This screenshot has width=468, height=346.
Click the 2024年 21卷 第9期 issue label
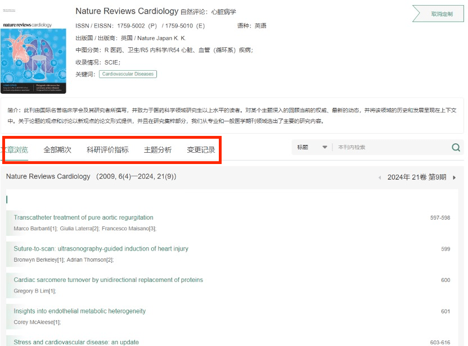[417, 177]
